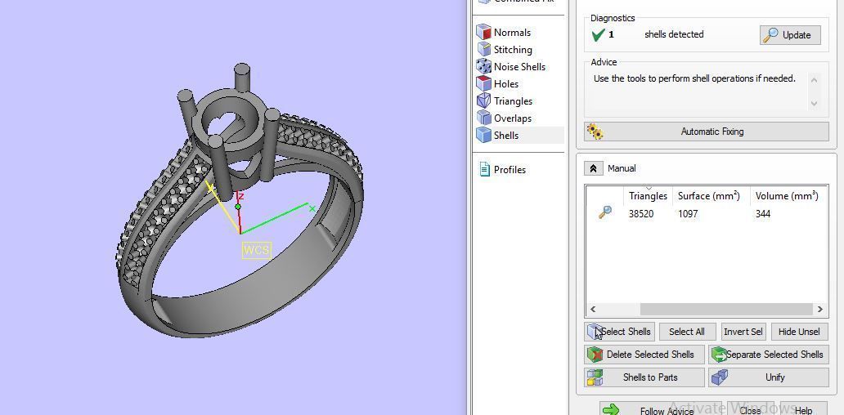This screenshot has width=844, height=415.
Task: Click the advice text about shell operations
Action: pos(694,78)
